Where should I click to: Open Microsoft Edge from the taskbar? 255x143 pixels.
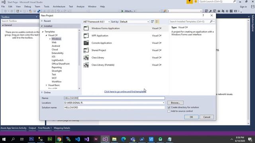pyautogui.click(x=124, y=139)
